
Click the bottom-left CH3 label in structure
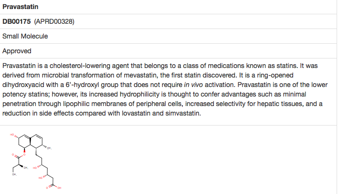(x=14, y=175)
